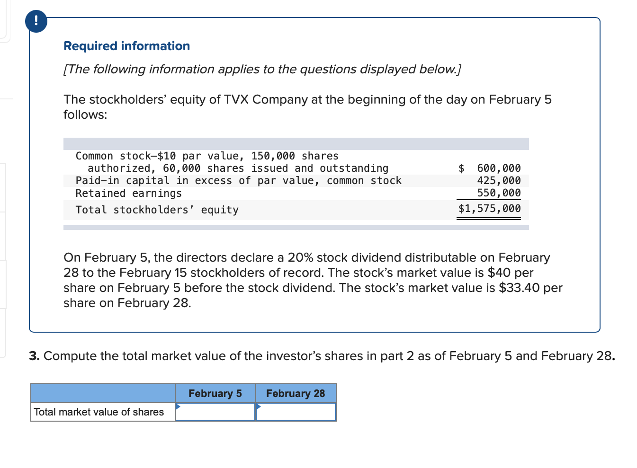The width and height of the screenshot is (637, 468).
Task: Click blue triangle marker in February 5 cell
Action: pos(178,406)
